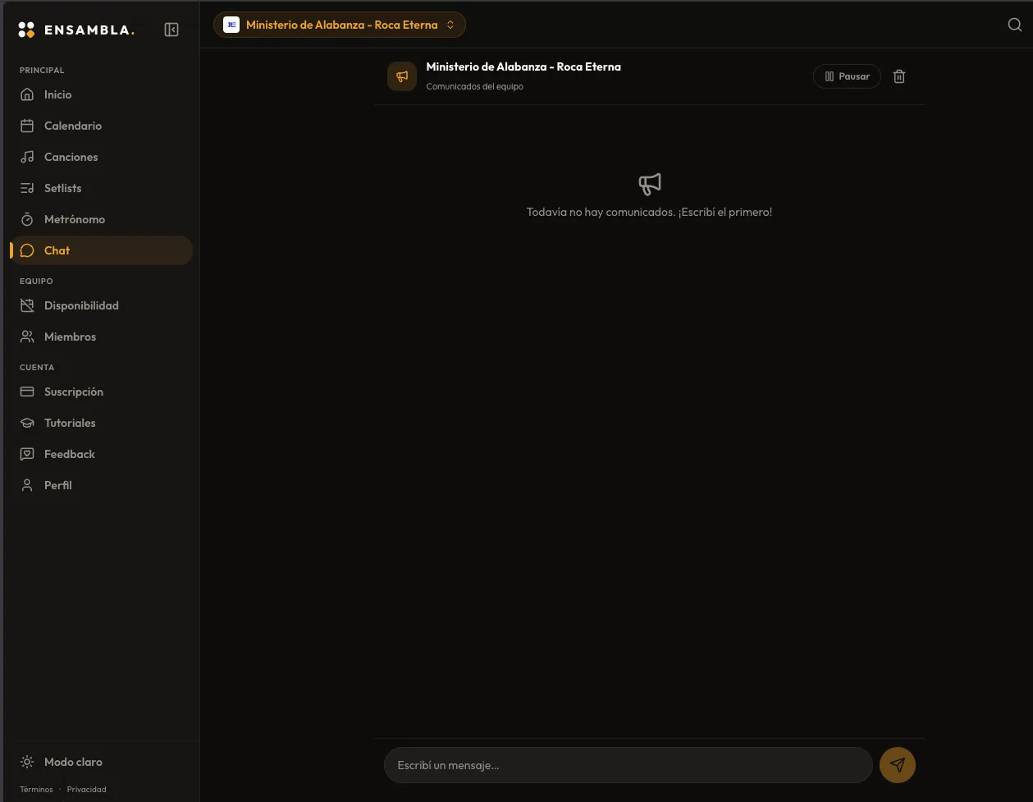Open the Términos link
Viewport: 1033px width, 802px height.
click(36, 790)
